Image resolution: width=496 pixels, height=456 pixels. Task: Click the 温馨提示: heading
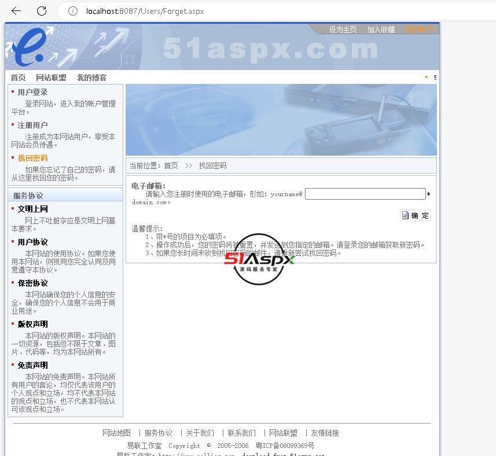(x=147, y=229)
